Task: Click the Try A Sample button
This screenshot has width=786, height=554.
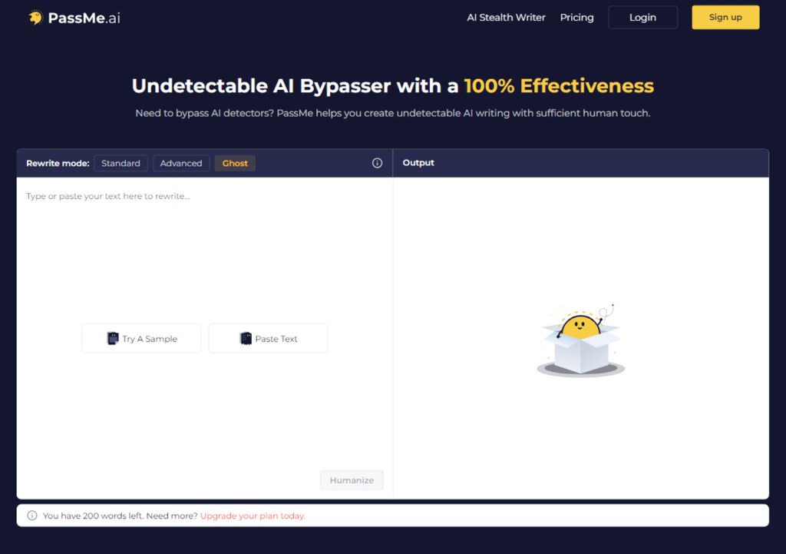Action: coord(141,338)
